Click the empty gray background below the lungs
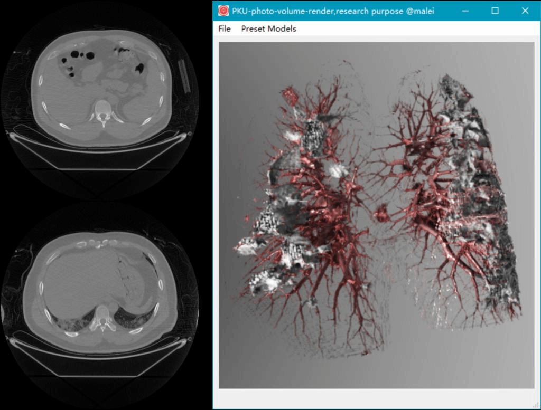The height and width of the screenshot is (410, 541). (x=370, y=372)
